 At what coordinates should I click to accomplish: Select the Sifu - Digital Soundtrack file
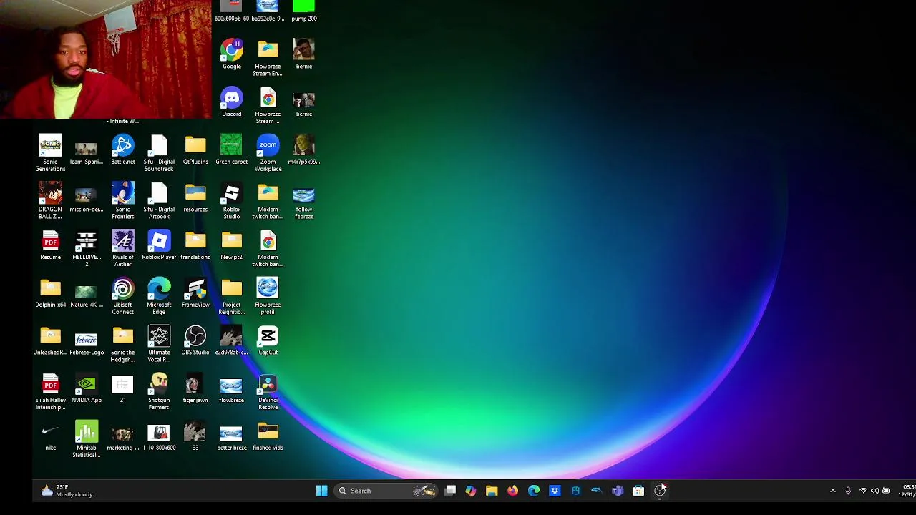(159, 153)
